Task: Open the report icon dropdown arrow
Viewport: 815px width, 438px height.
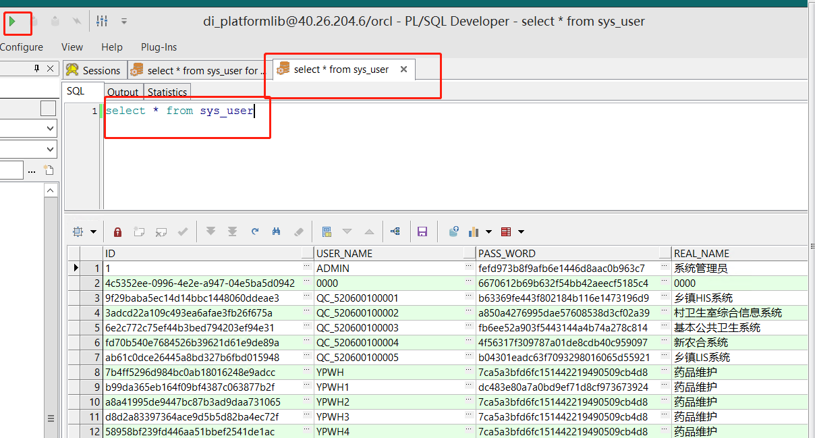Action: 521,232
